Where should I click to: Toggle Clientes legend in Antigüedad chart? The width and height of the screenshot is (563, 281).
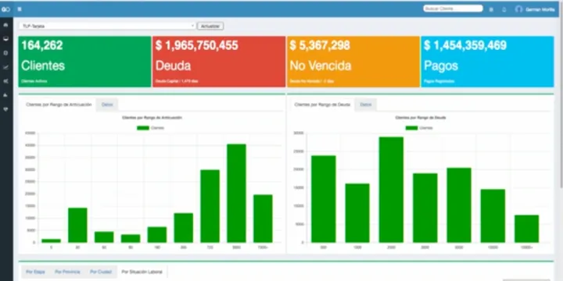(x=150, y=128)
